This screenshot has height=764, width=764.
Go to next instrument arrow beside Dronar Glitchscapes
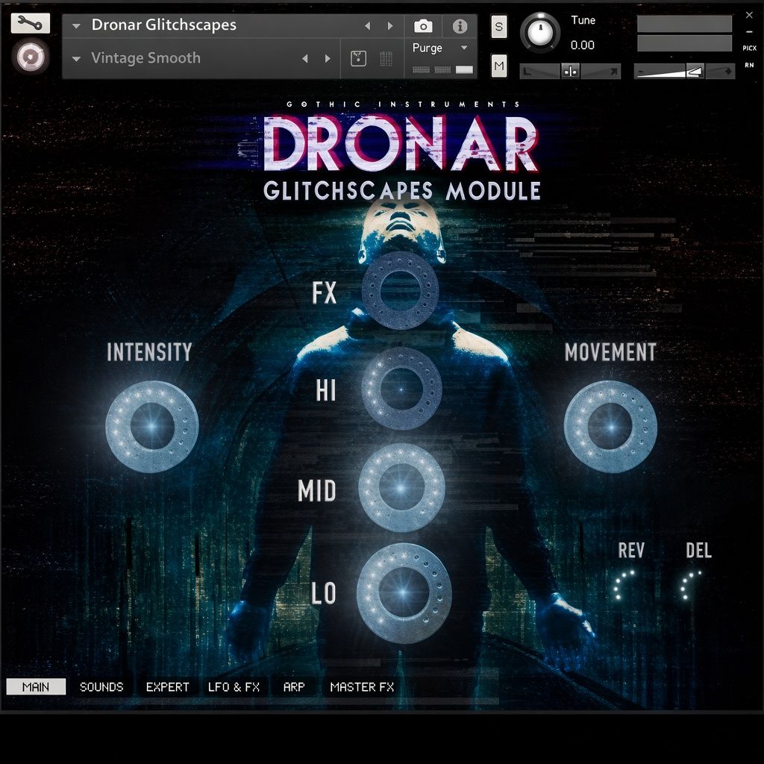389,26
